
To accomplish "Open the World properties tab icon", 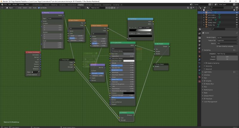I will (x=200, y=52).
